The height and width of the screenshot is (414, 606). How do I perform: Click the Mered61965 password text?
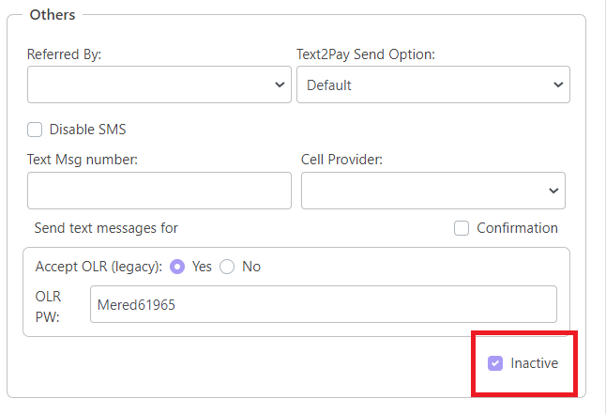click(136, 305)
